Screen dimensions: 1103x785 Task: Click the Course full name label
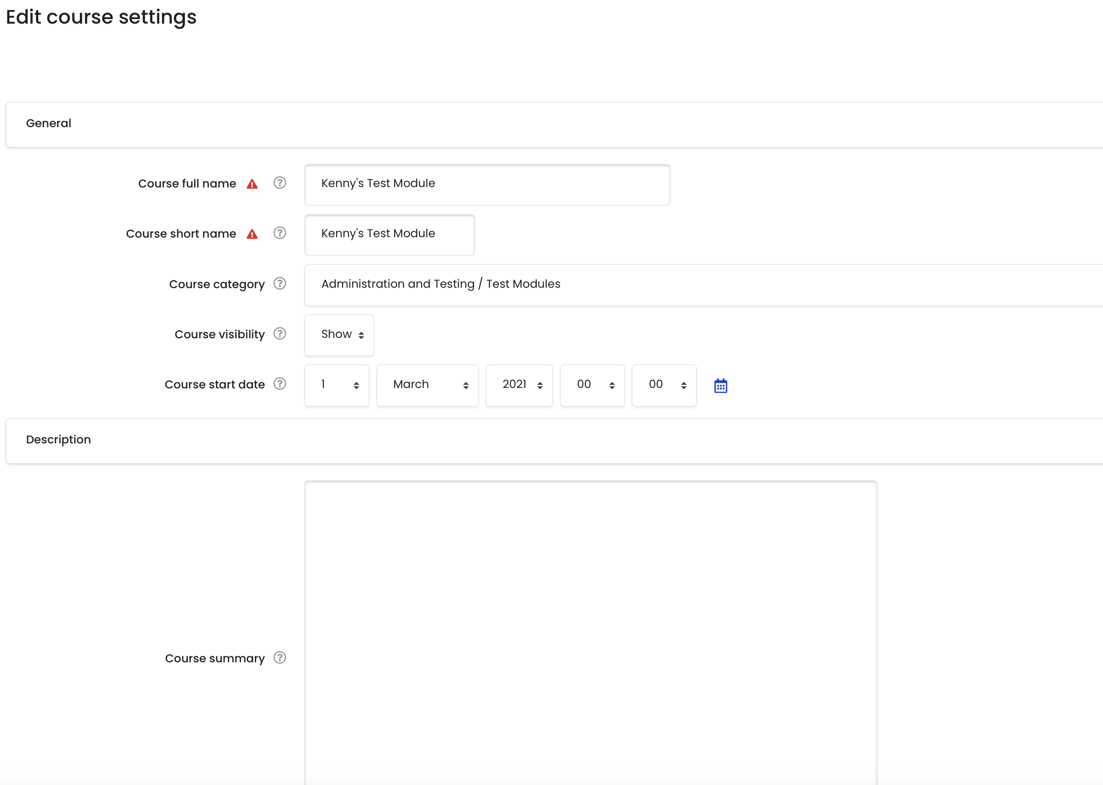[187, 184]
